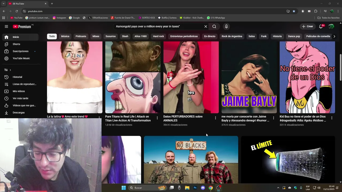This screenshot has width=342, height=192.
Task: Open Instagram bookmark in bookmarks bar
Action: [x=59, y=18]
